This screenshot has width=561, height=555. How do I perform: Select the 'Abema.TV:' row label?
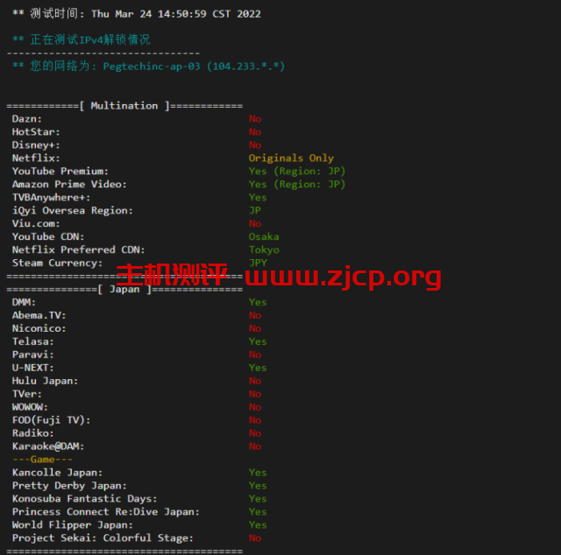[39, 315]
